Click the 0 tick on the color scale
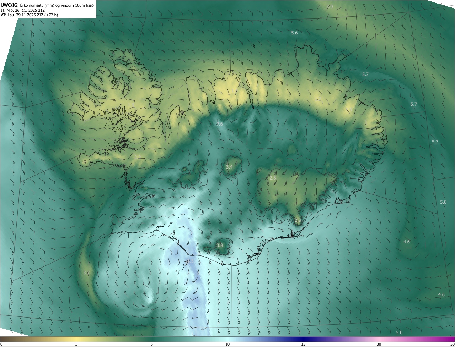Viewport: 455px width, 347px height. pos(1,344)
